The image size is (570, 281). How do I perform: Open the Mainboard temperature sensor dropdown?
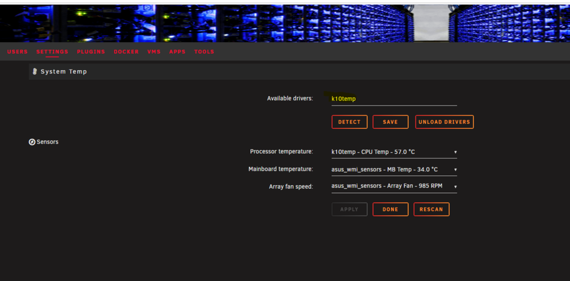(x=394, y=169)
